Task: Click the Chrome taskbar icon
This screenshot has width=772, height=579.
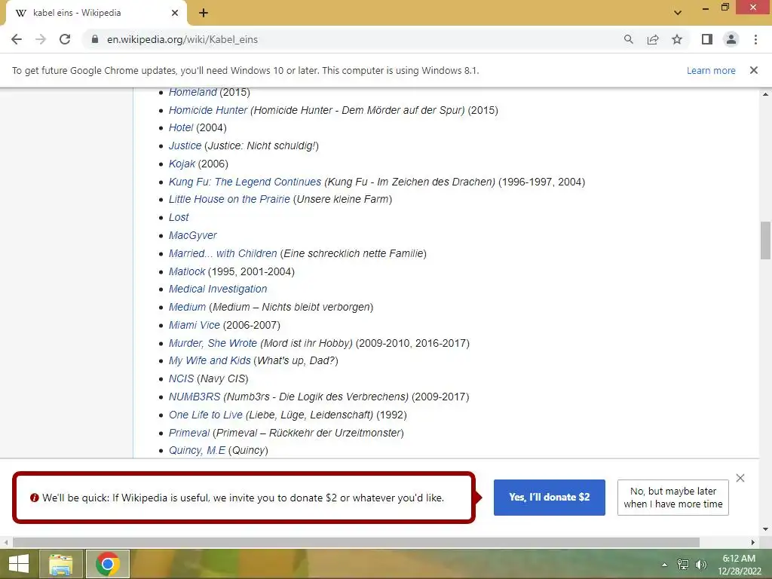Action: tap(108, 564)
